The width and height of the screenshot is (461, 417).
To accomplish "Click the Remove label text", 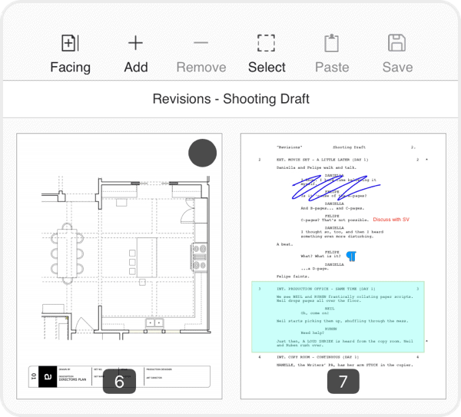I will (x=201, y=68).
